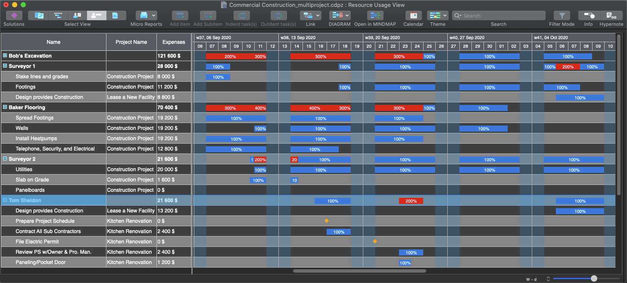Viewport: 627px width, 283px height.
Task: Select the Telephone, Security, and Electrical task
Action: pyautogui.click(x=55, y=149)
